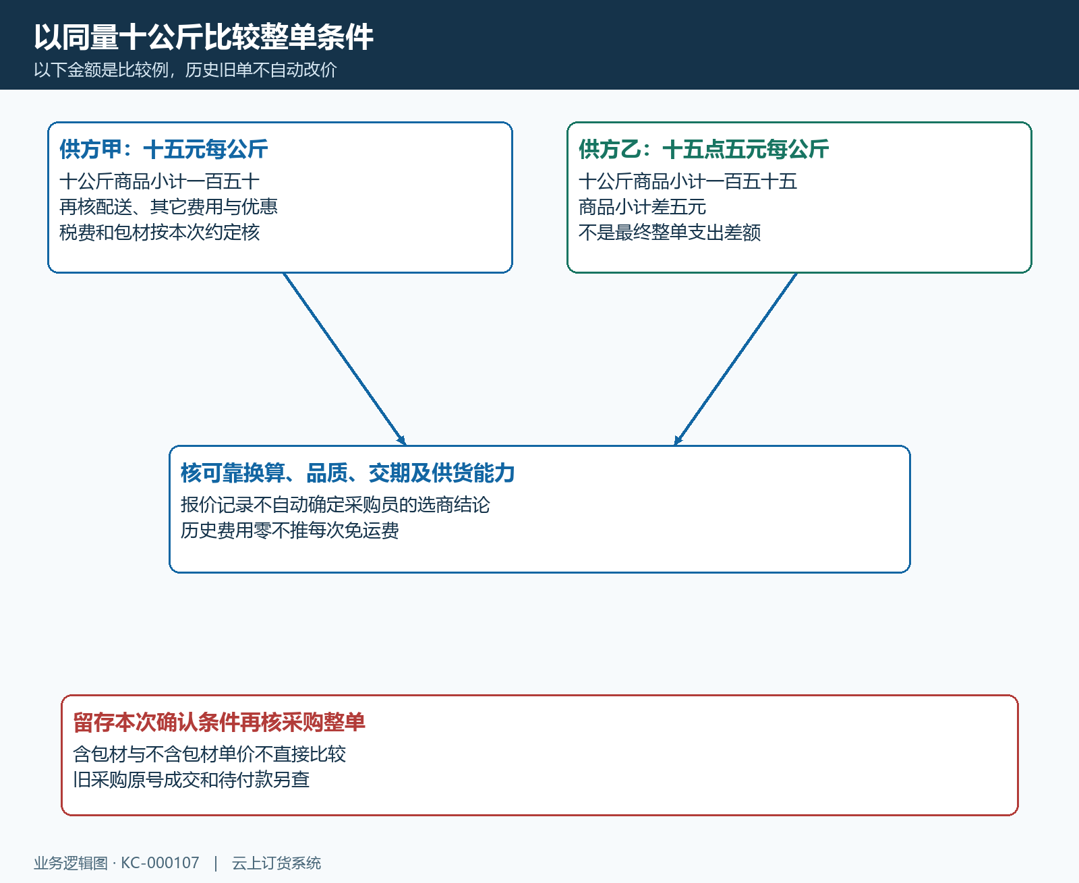Click line 历史费用零不推每次免运费

(x=290, y=530)
